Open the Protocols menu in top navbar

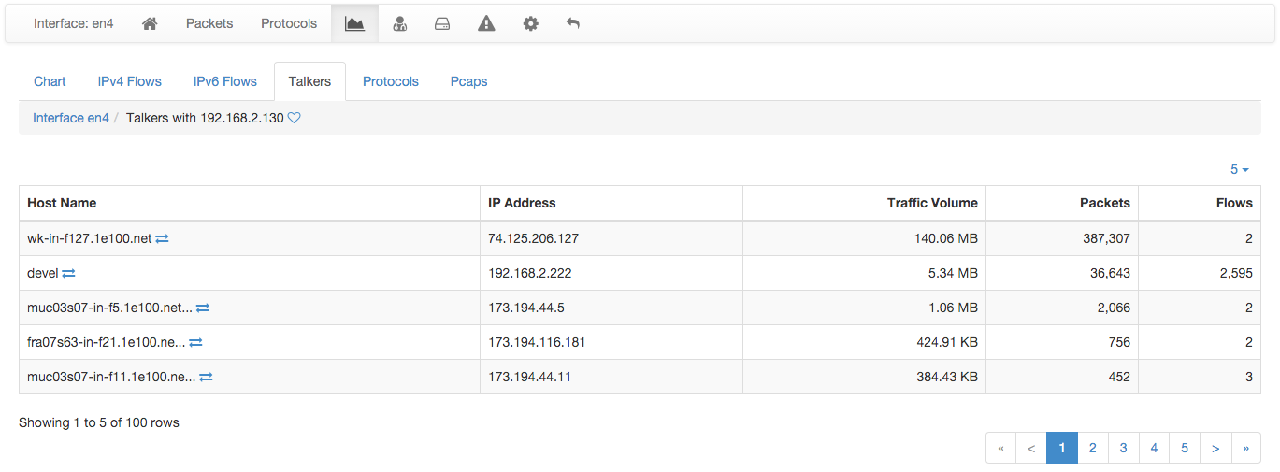click(x=289, y=23)
